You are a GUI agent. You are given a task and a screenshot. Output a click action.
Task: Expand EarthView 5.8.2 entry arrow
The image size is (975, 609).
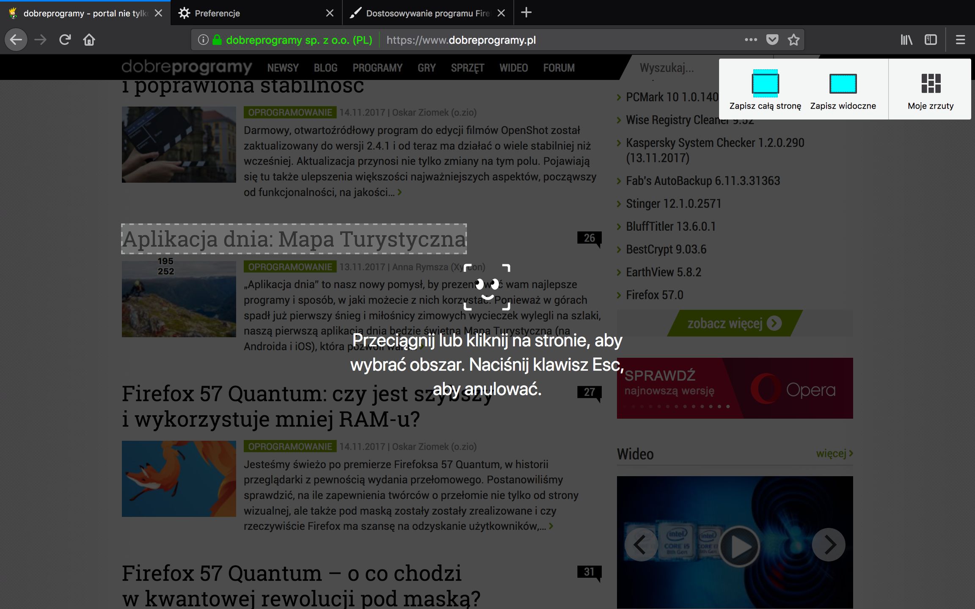(619, 272)
